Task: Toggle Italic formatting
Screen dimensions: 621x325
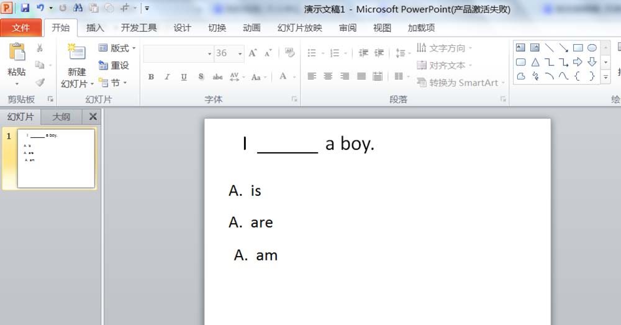Action: coord(167,77)
